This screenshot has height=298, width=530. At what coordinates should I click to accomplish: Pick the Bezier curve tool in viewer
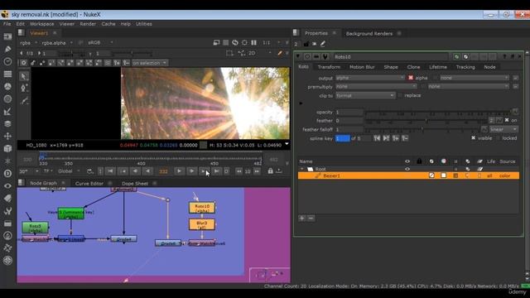24,100
